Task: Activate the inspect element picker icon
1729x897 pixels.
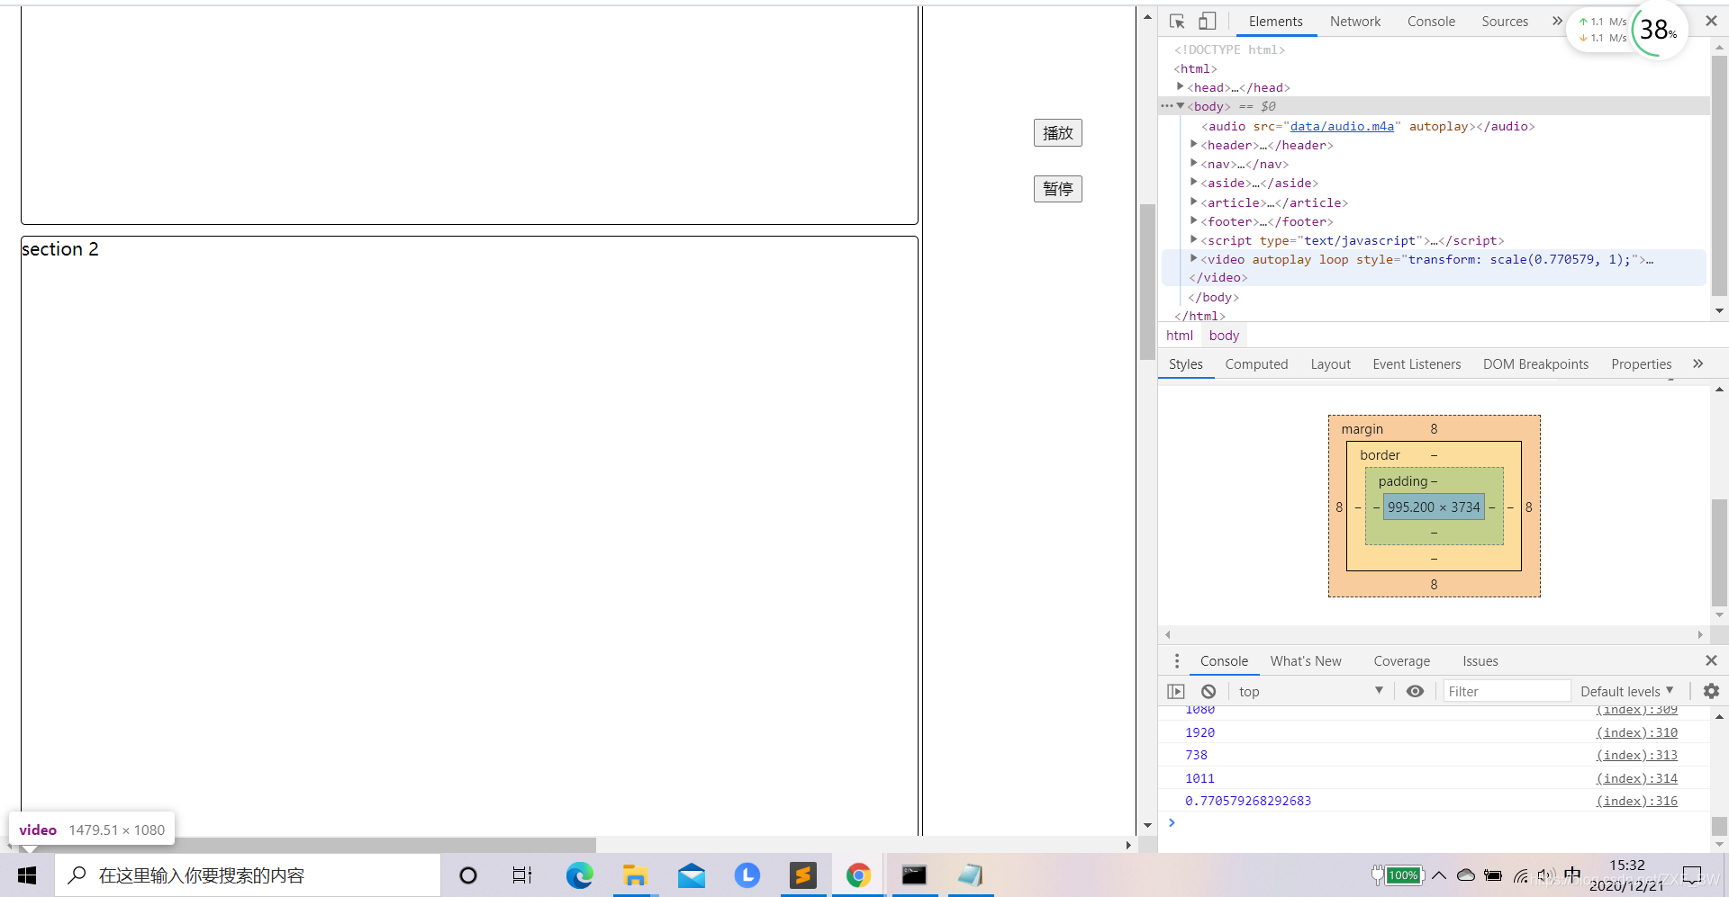Action: coord(1177,22)
